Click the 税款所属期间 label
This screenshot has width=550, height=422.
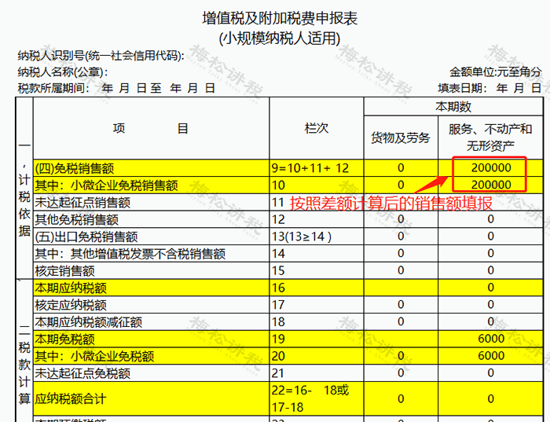(53, 88)
